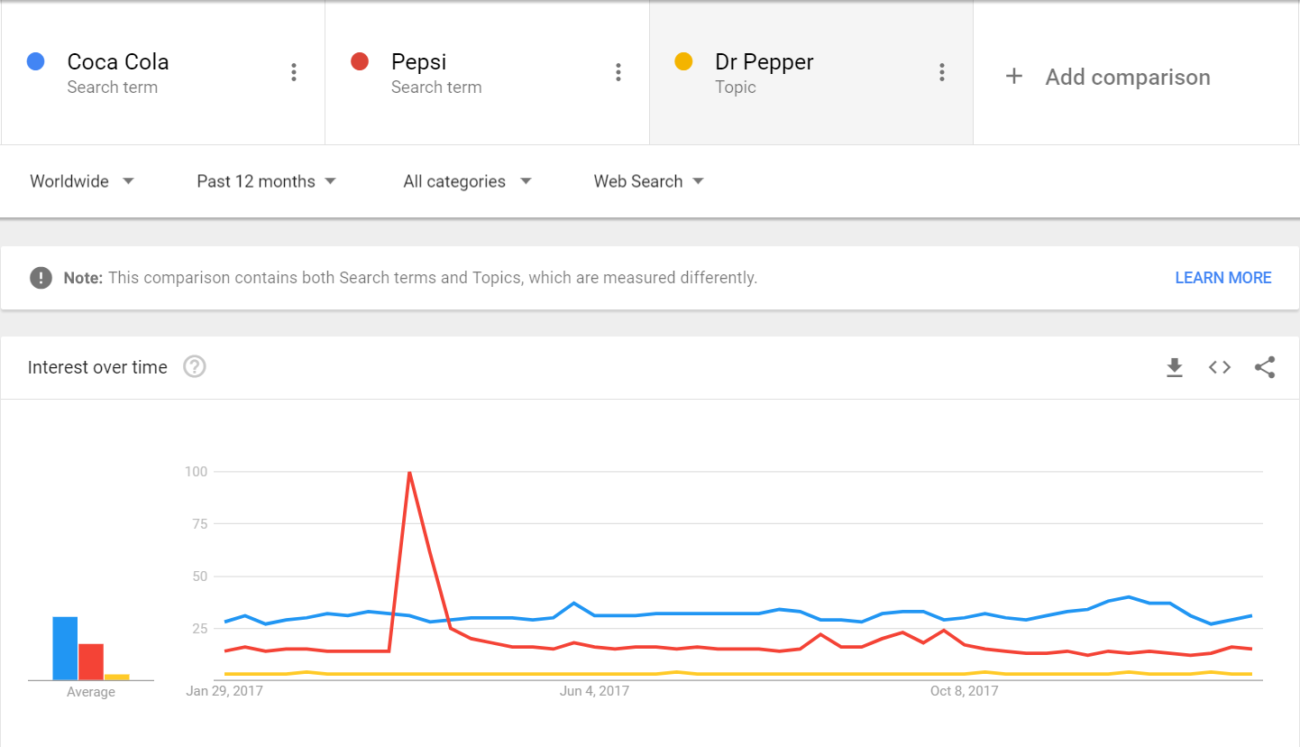Open the Past 12 months time dropdown

pos(267,181)
